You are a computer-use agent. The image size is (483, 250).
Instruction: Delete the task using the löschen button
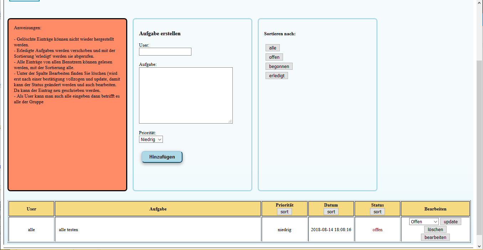coord(435,229)
